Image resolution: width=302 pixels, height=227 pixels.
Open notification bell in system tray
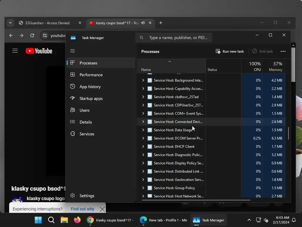[x=294, y=220]
